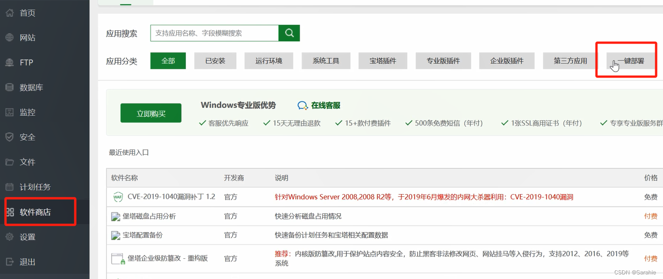663x279 pixels.
Task: Click the 说明 column header
Action: [x=282, y=178]
